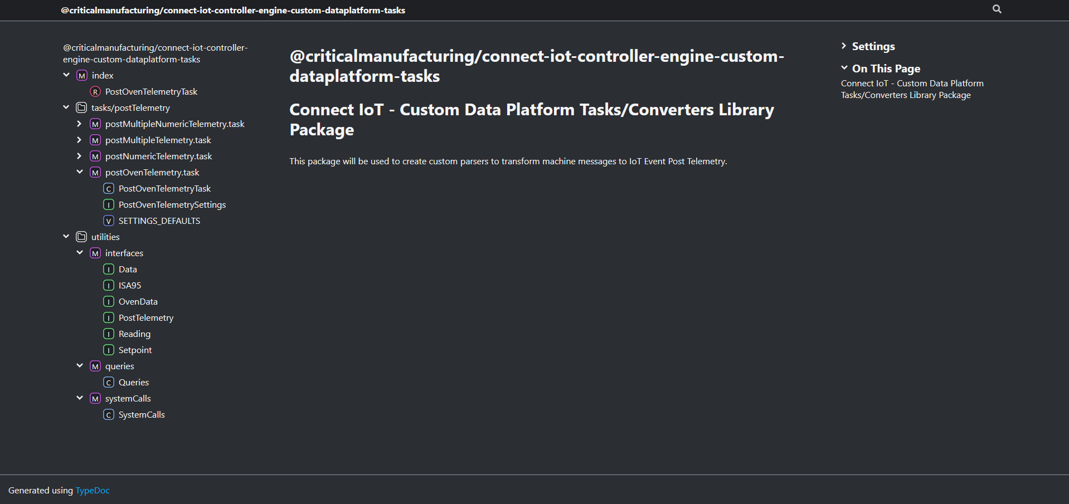Screen dimensions: 1069x504
Task: Click the package name at top of sidebar
Action: coord(156,53)
